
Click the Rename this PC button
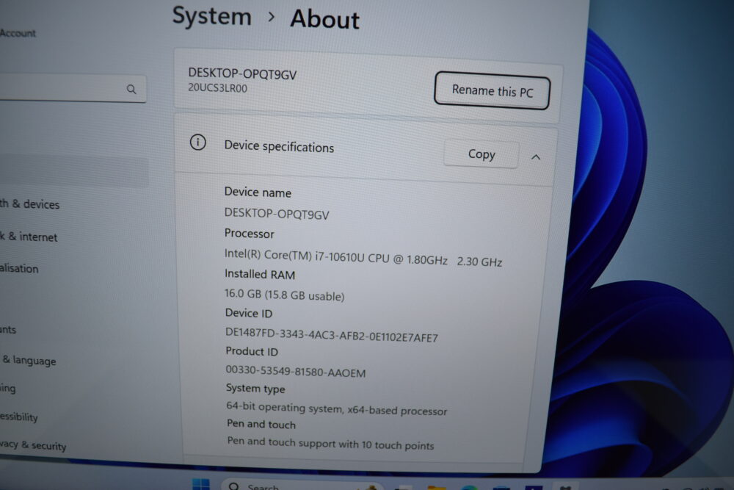click(492, 90)
